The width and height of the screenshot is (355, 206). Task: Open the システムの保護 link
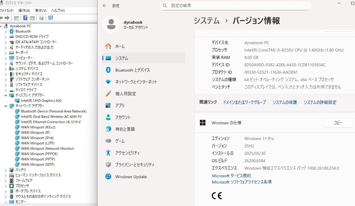(x=285, y=102)
